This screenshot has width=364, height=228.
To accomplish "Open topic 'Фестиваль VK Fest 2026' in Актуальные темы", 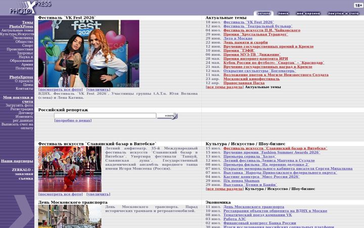I will [248, 22].
